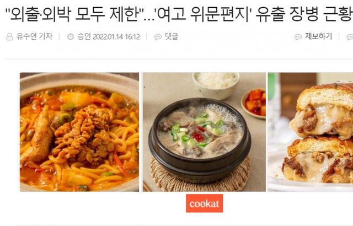Click the speech bubble icon before 댓글

click(158, 37)
